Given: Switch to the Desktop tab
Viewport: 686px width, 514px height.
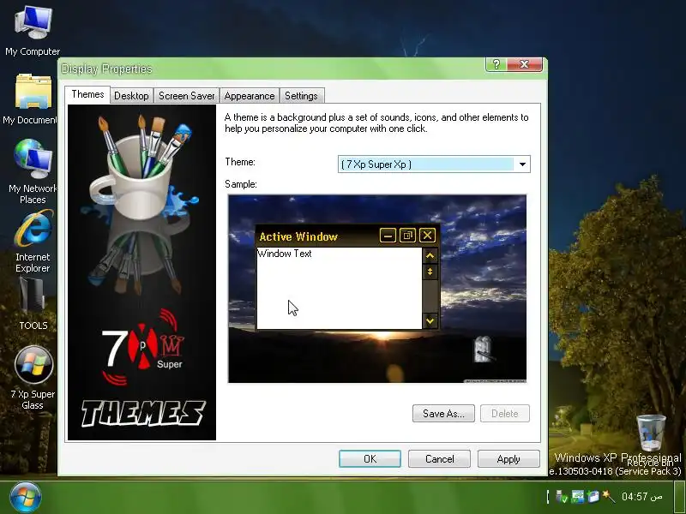Looking at the screenshot, I should point(131,96).
